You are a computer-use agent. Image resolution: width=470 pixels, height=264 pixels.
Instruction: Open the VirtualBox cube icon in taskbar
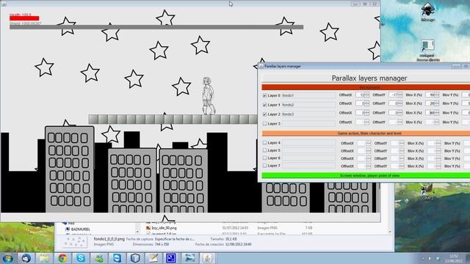coord(135,258)
